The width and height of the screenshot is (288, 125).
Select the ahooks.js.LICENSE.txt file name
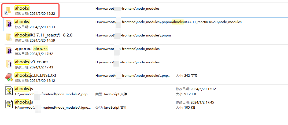point(36,75)
